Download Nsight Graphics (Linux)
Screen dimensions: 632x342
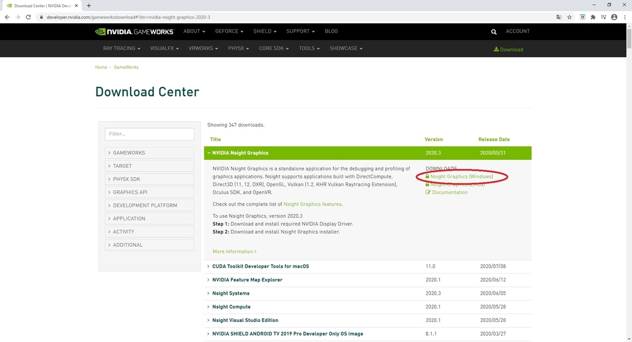click(455, 185)
